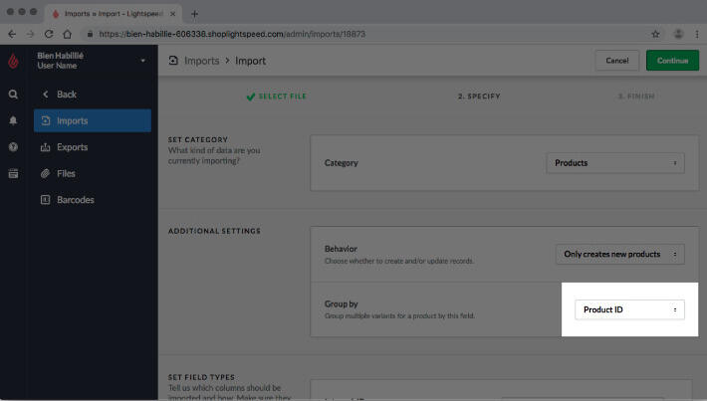Click the Lightspeed flame logo
The height and width of the screenshot is (401, 707).
[13, 61]
